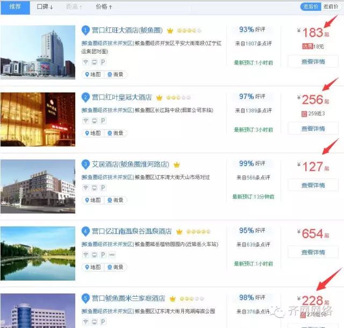Click WiFi amenity icon for 艾居酒店
344x328 pixels.
85,188
